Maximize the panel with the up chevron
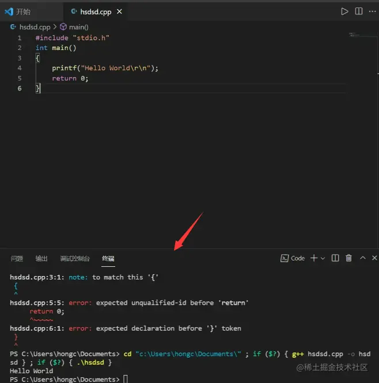This screenshot has width=379, height=383. 363,258
